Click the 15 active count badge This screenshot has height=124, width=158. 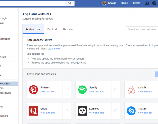tap(38, 29)
